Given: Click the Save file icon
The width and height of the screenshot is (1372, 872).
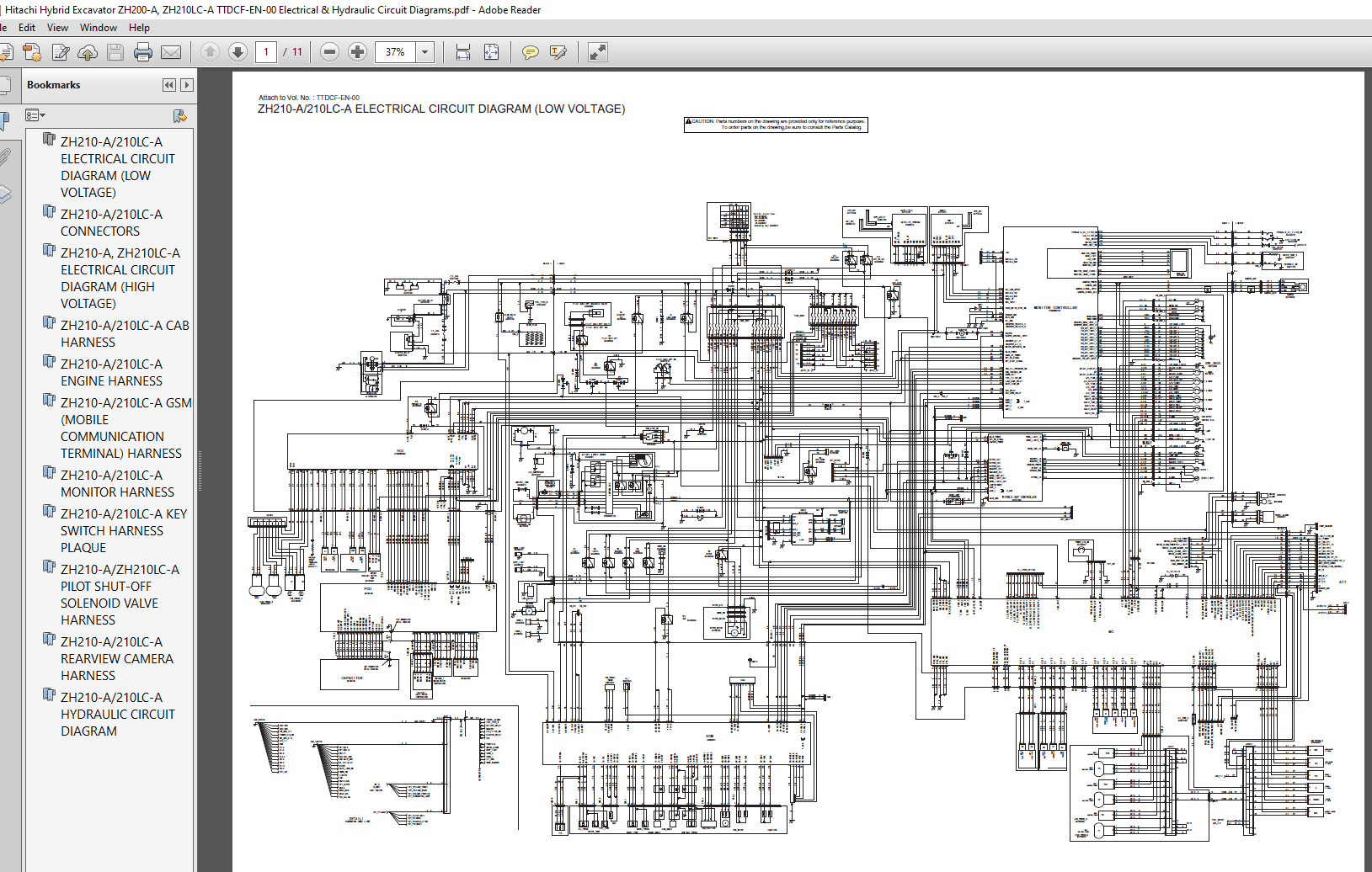Looking at the screenshot, I should coord(115,52).
